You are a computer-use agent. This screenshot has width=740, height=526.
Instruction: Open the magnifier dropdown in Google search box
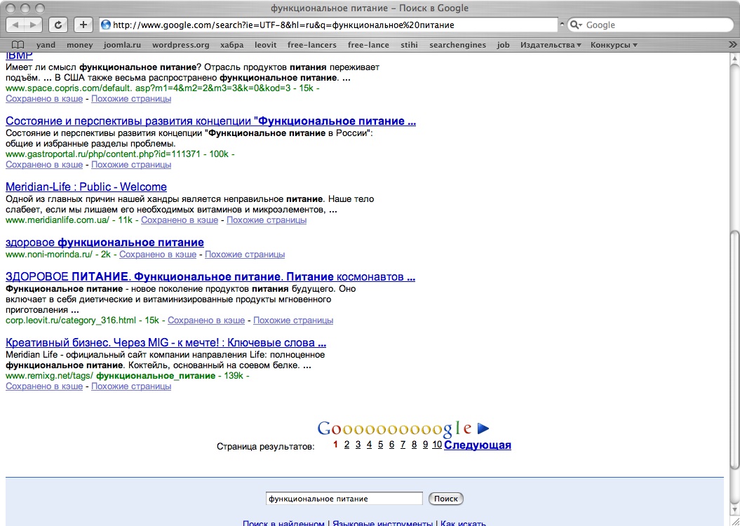tap(576, 25)
